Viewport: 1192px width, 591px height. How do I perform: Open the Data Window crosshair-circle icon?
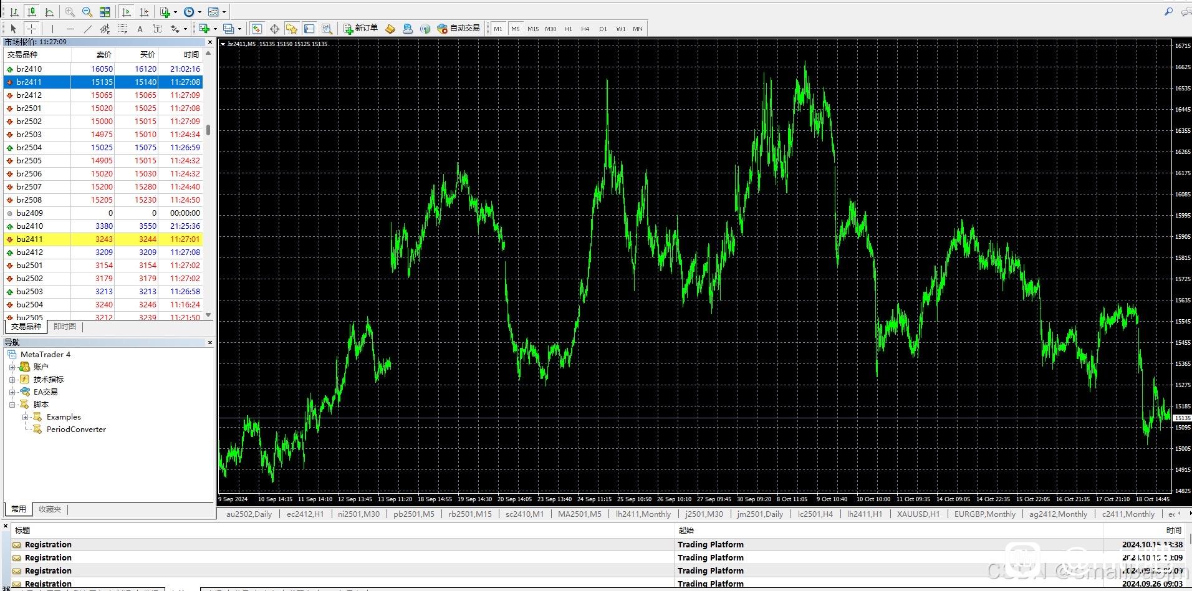click(x=274, y=29)
